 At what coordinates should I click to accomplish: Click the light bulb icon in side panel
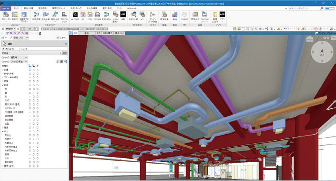coord(58,61)
